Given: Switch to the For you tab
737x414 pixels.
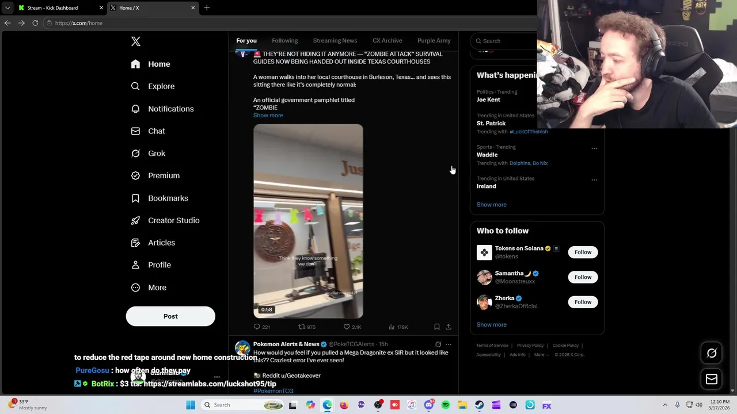Looking at the screenshot, I should pos(246,41).
